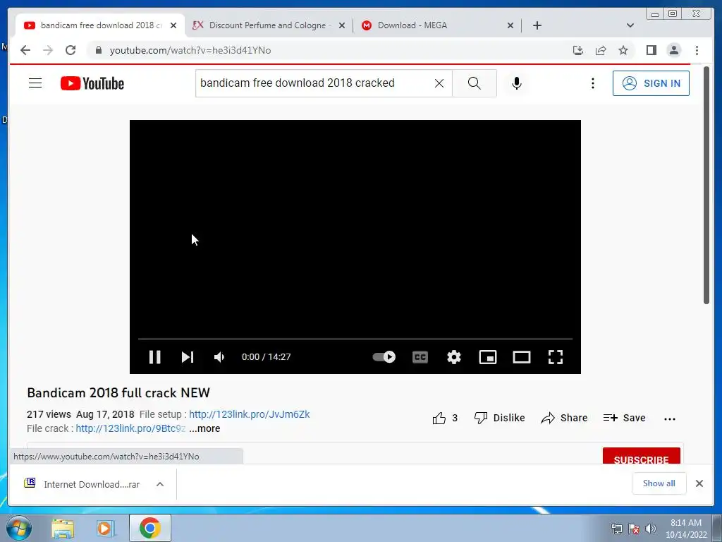Image resolution: width=722 pixels, height=542 pixels.
Task: Open Chrome's three-dot customize menu
Action: 697,50
